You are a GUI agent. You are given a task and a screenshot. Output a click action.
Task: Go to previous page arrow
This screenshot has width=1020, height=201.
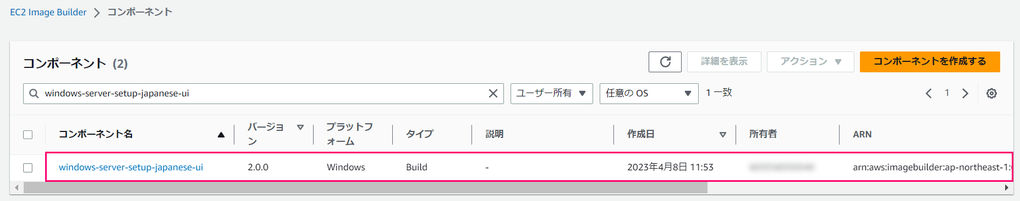pyautogui.click(x=929, y=94)
